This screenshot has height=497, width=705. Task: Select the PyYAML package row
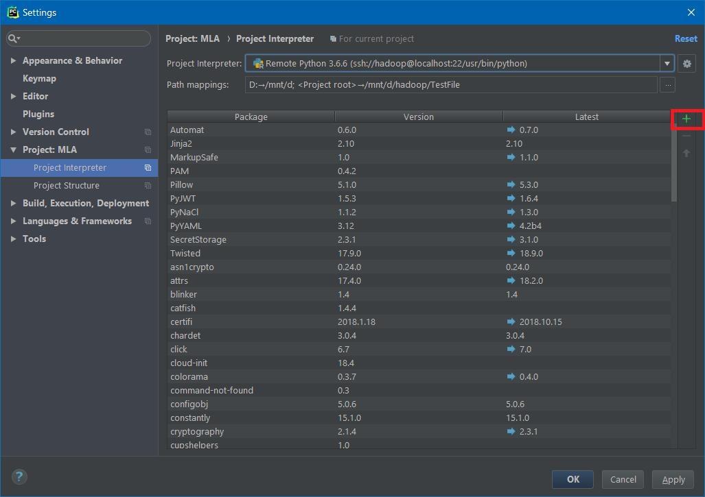pos(419,226)
